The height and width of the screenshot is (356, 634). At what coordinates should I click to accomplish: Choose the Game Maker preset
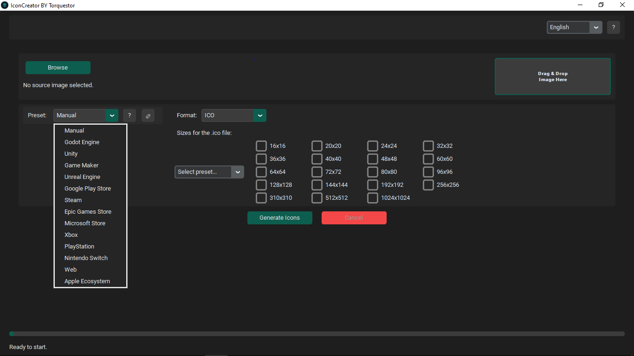tap(91, 165)
